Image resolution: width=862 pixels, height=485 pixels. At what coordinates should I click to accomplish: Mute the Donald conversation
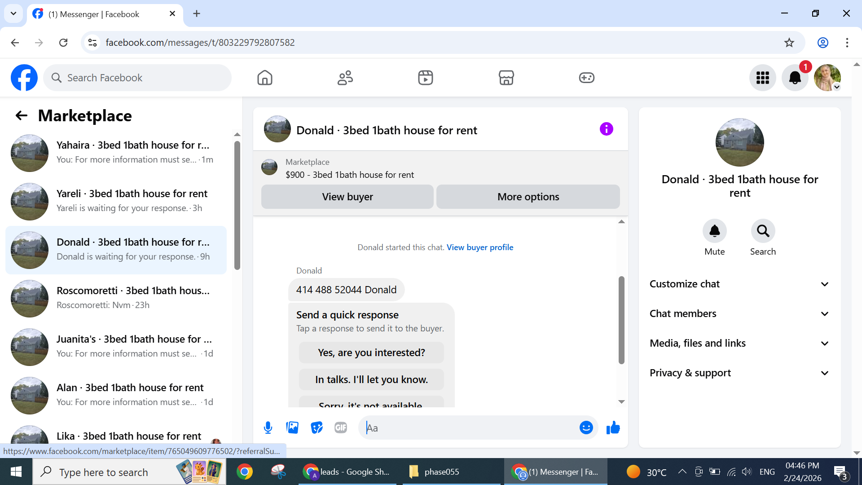pyautogui.click(x=714, y=231)
